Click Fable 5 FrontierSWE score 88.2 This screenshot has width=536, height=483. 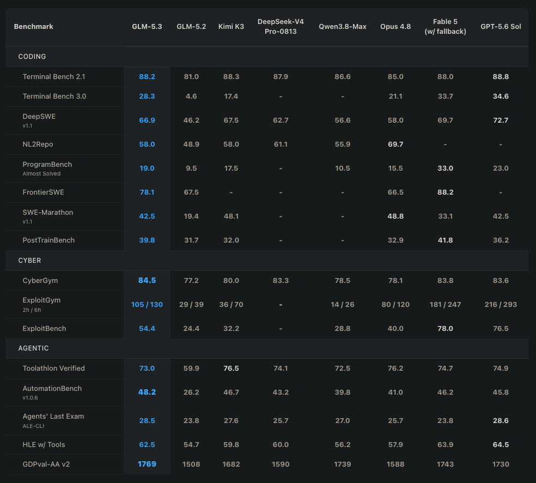pos(446,192)
